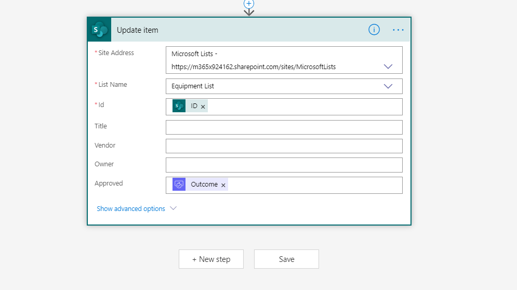Save the flow with the Save button
517x290 pixels.
point(286,259)
